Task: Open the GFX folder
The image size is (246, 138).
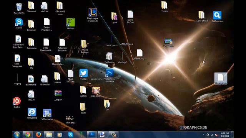Action: tap(107, 105)
